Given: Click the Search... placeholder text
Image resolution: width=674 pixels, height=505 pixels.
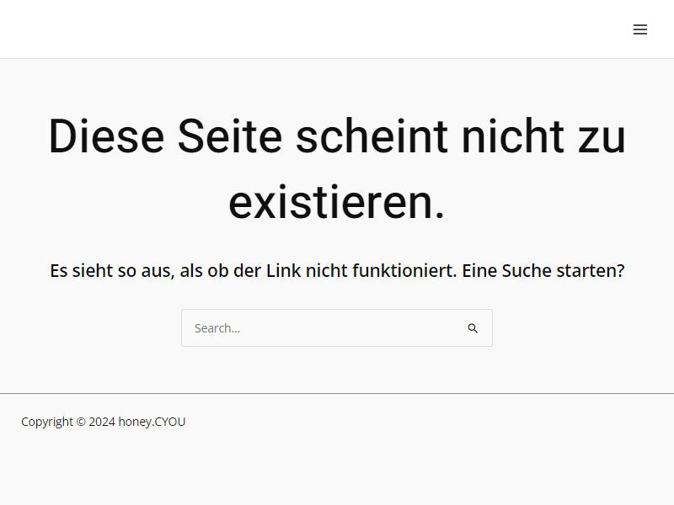Looking at the screenshot, I should point(217,328).
